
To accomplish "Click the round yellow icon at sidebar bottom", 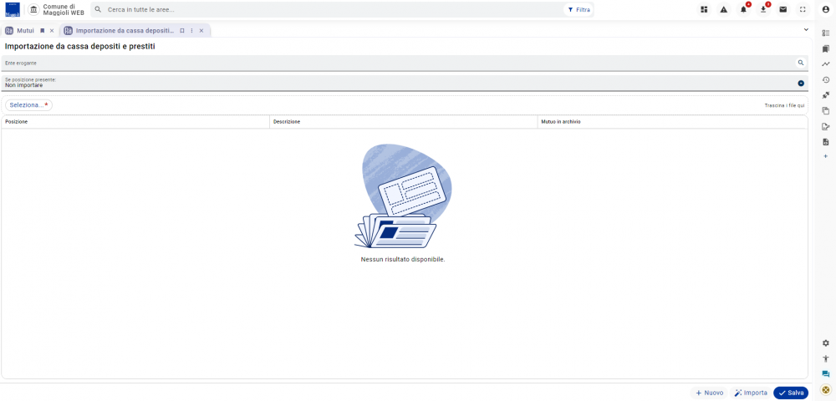I will click(x=826, y=390).
